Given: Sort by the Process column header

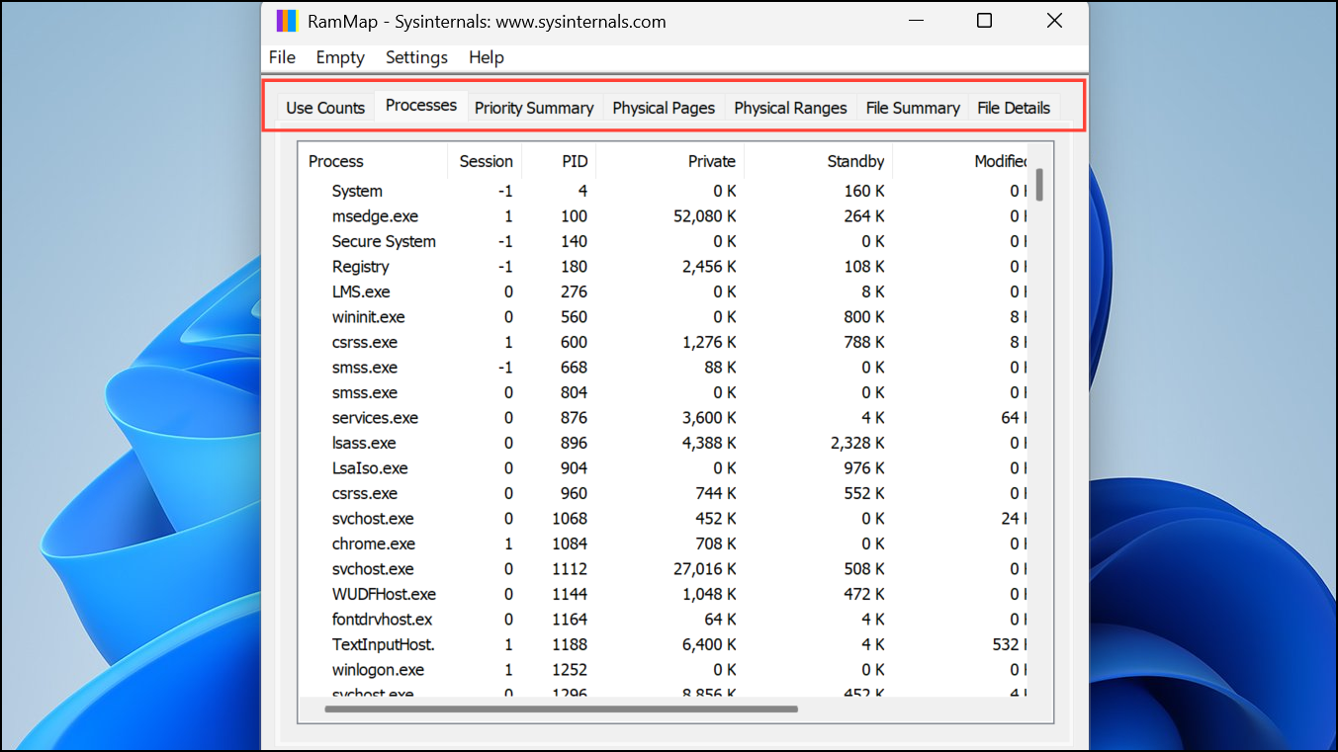Looking at the screenshot, I should pyautogui.click(x=336, y=161).
